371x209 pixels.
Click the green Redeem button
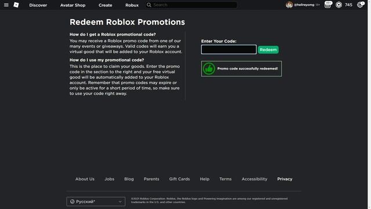pos(268,49)
